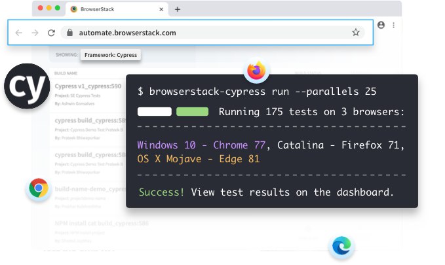Click the BUILD NAME column header
The width and height of the screenshot is (445, 265).
[x=66, y=73]
